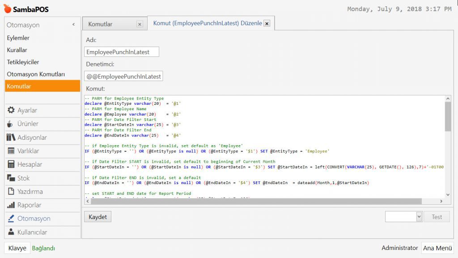Click Raporlar bar chart icon
This screenshot has width=458, height=258.
(x=11, y=205)
